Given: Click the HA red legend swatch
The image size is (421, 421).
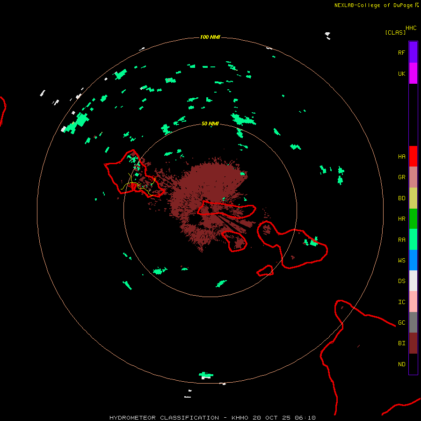Looking at the screenshot, I should 413,156.
